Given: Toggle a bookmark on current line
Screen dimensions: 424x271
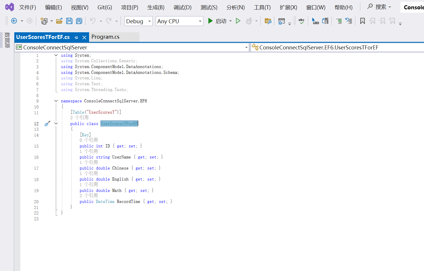Looking at the screenshot, I should (x=362, y=21).
